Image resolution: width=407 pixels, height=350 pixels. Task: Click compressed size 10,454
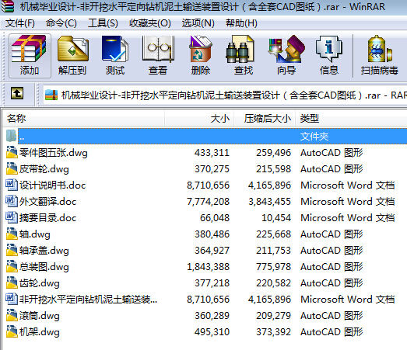[276, 218]
